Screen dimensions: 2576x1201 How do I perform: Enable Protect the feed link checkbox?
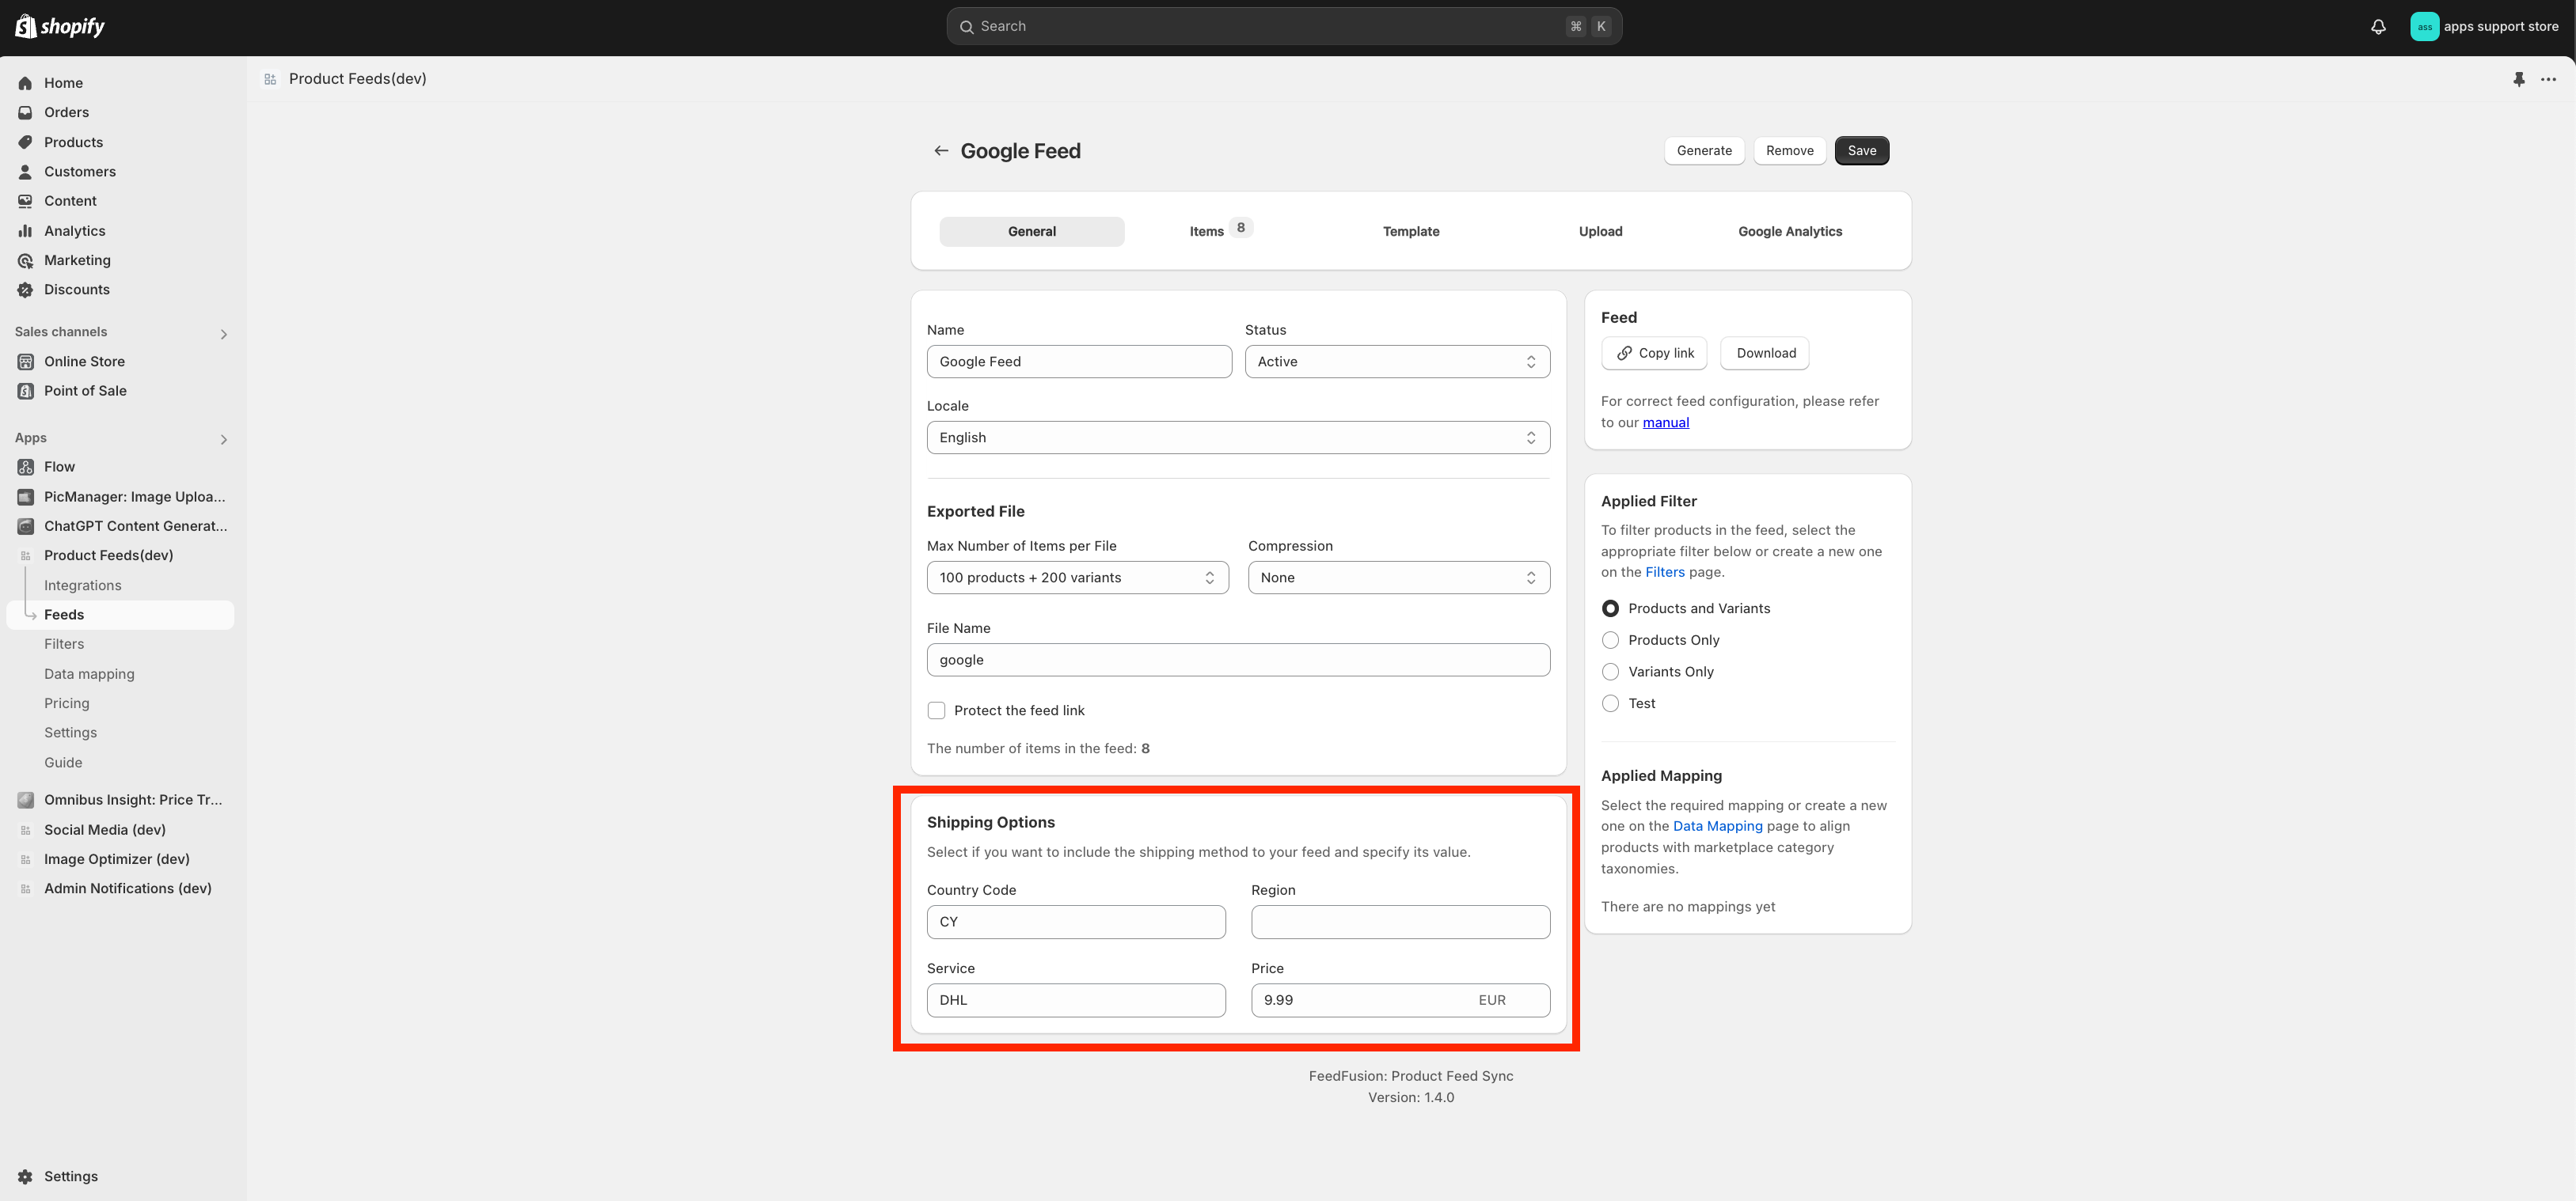click(x=936, y=710)
